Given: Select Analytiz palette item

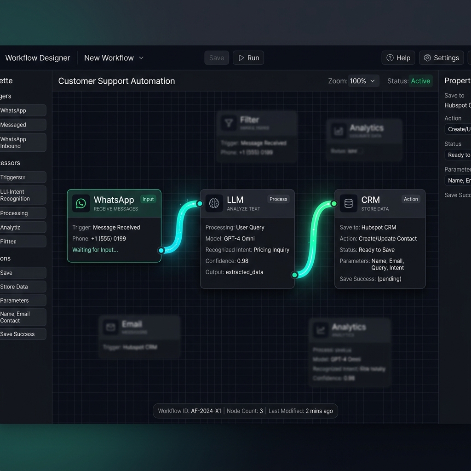Looking at the screenshot, I should pos(23,227).
